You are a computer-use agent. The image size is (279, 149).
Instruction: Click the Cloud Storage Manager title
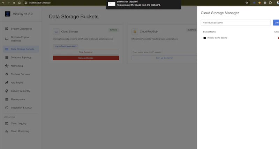(220, 13)
